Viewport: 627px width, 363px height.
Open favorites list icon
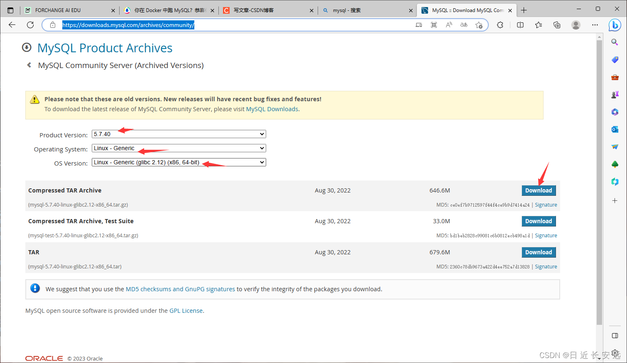coord(539,25)
